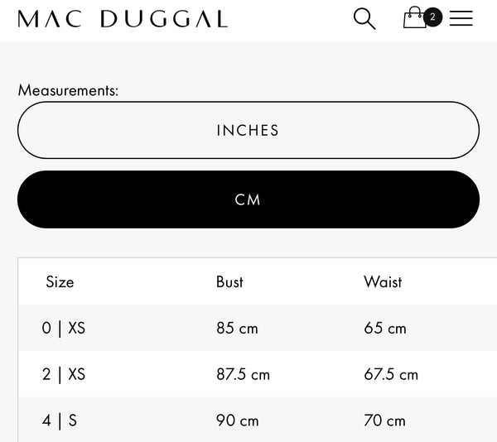The image size is (497, 442).
Task: Select the 0 | XS size row
Action: pyautogui.click(x=64, y=328)
